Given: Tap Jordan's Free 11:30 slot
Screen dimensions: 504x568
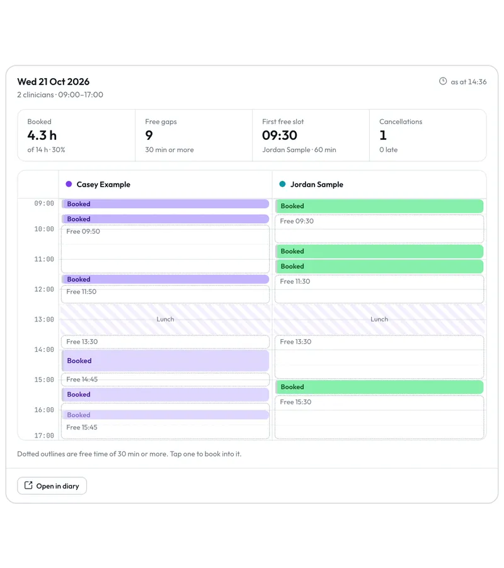Looking at the screenshot, I should pyautogui.click(x=379, y=289).
